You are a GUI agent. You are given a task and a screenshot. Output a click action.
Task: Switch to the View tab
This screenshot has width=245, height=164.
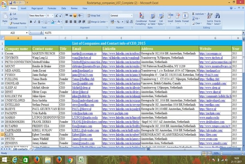(85, 8)
